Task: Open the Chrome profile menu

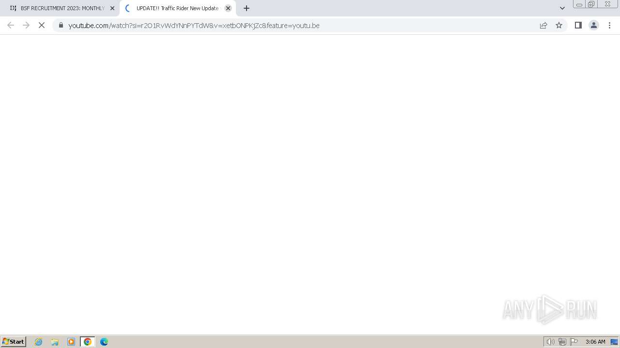Action: point(594,25)
